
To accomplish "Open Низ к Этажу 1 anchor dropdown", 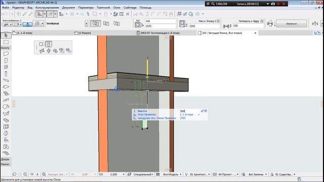I will point(218,21).
